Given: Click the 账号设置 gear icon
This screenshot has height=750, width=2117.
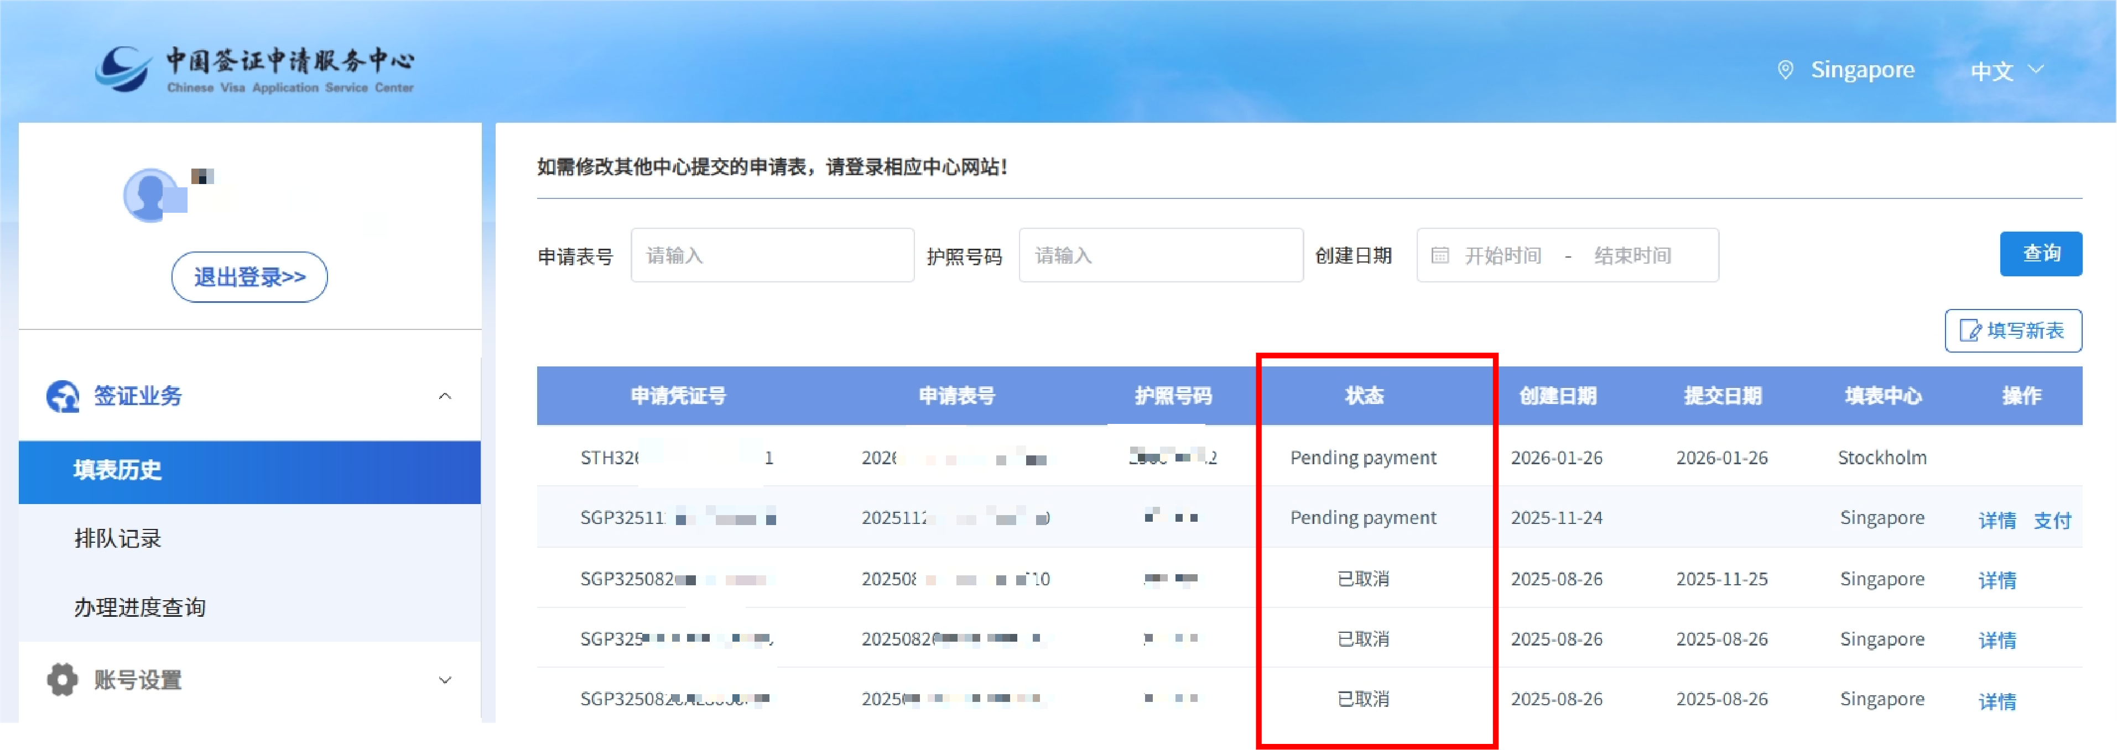Looking at the screenshot, I should (x=63, y=679).
